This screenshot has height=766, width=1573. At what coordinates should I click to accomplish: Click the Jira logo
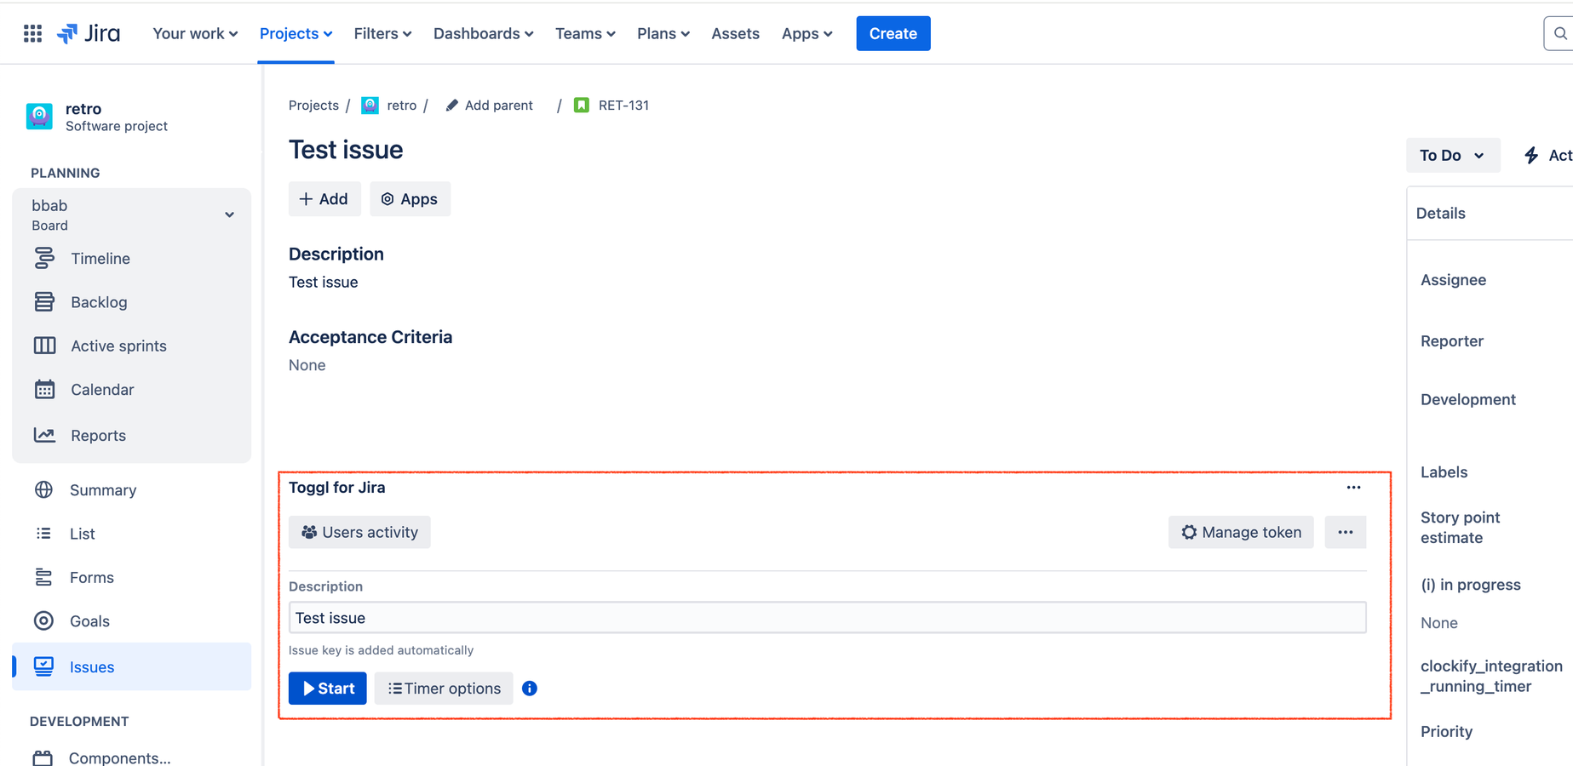click(89, 33)
